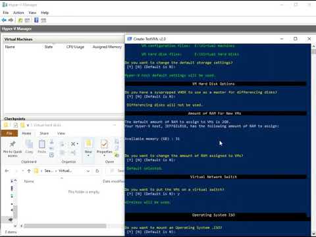The width and height of the screenshot is (316, 237).
Task: Click the Properties checkmark icon in ribbon
Action: 104,144
